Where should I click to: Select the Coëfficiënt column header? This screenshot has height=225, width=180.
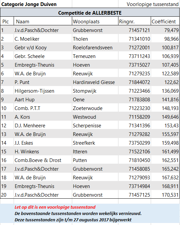coord(165,22)
